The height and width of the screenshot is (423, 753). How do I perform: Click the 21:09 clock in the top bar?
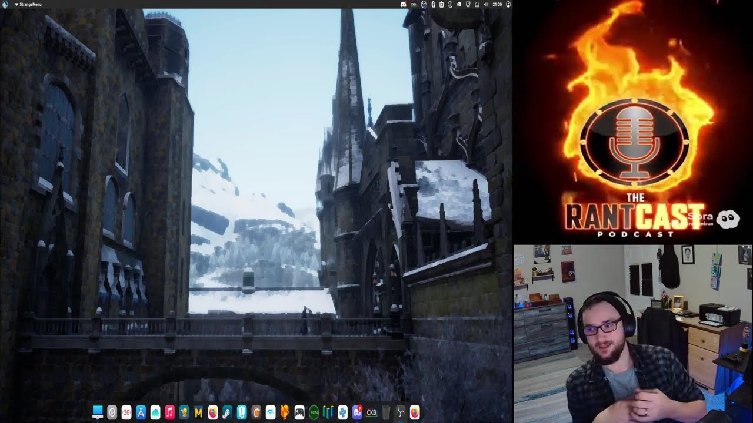[x=497, y=4]
